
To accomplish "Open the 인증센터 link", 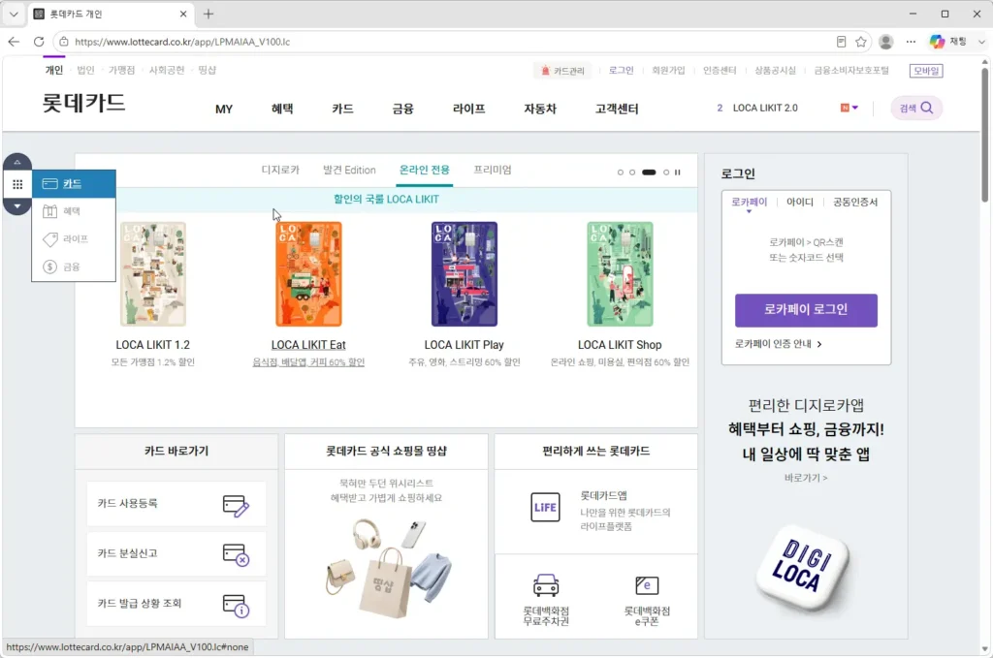I will click(720, 70).
